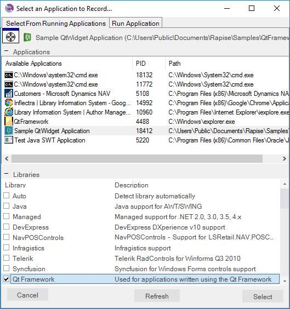Viewport: 290px width, 309px height.
Task: Uncheck the Qt Framework library checkbox
Action: pyautogui.click(x=7, y=279)
